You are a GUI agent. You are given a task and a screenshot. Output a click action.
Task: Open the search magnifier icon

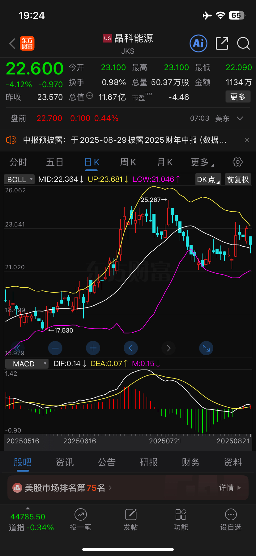(x=243, y=43)
